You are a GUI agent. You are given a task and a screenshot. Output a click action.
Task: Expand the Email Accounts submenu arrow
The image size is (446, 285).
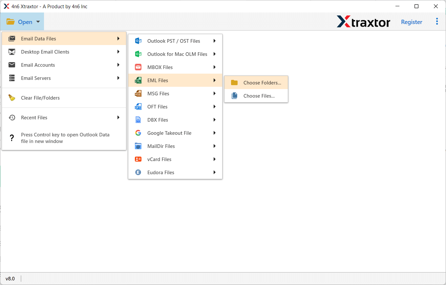click(118, 65)
